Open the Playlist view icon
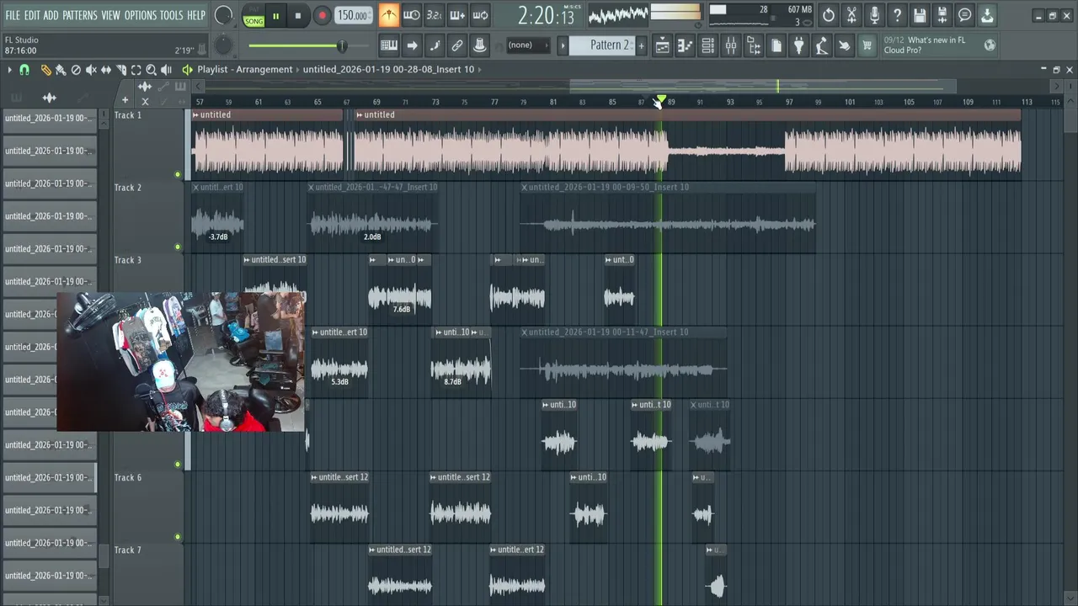Viewport: 1078px width, 606px height. [x=663, y=45]
